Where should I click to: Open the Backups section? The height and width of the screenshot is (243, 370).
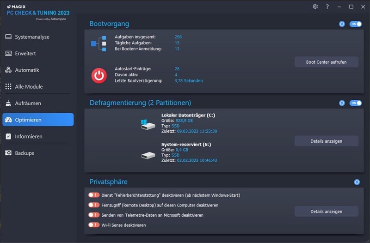point(38,153)
